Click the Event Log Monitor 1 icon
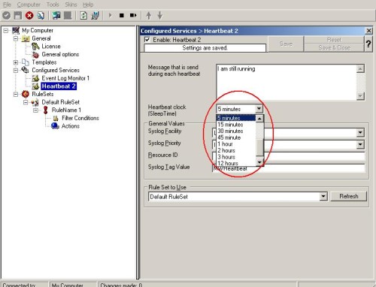The width and height of the screenshot is (376, 287). pos(35,78)
